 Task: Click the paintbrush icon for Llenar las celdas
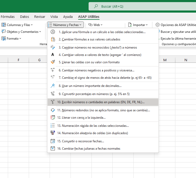click(53, 62)
